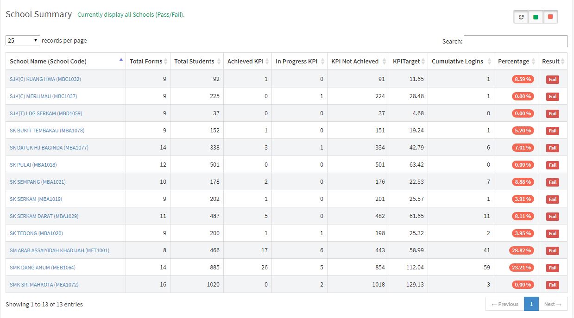Click the 8.59 % percentage badge
This screenshot has height=318, width=574.
click(523, 79)
